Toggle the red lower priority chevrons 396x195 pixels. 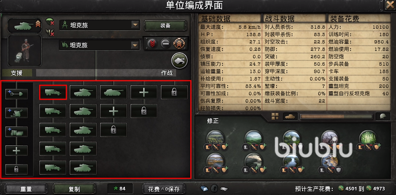[x=153, y=44]
